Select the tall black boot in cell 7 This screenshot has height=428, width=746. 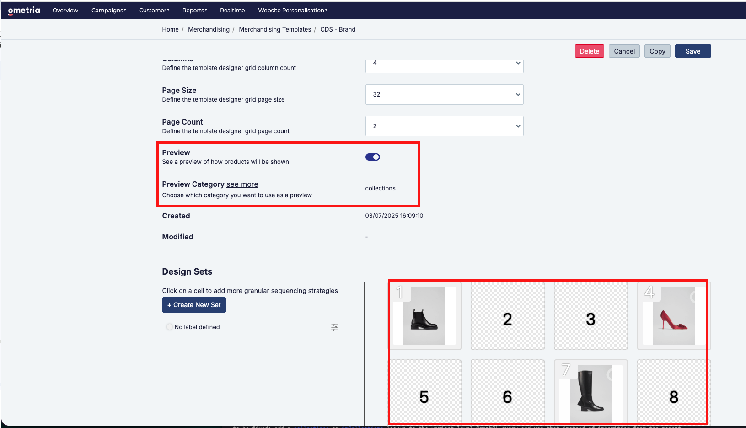coord(590,393)
